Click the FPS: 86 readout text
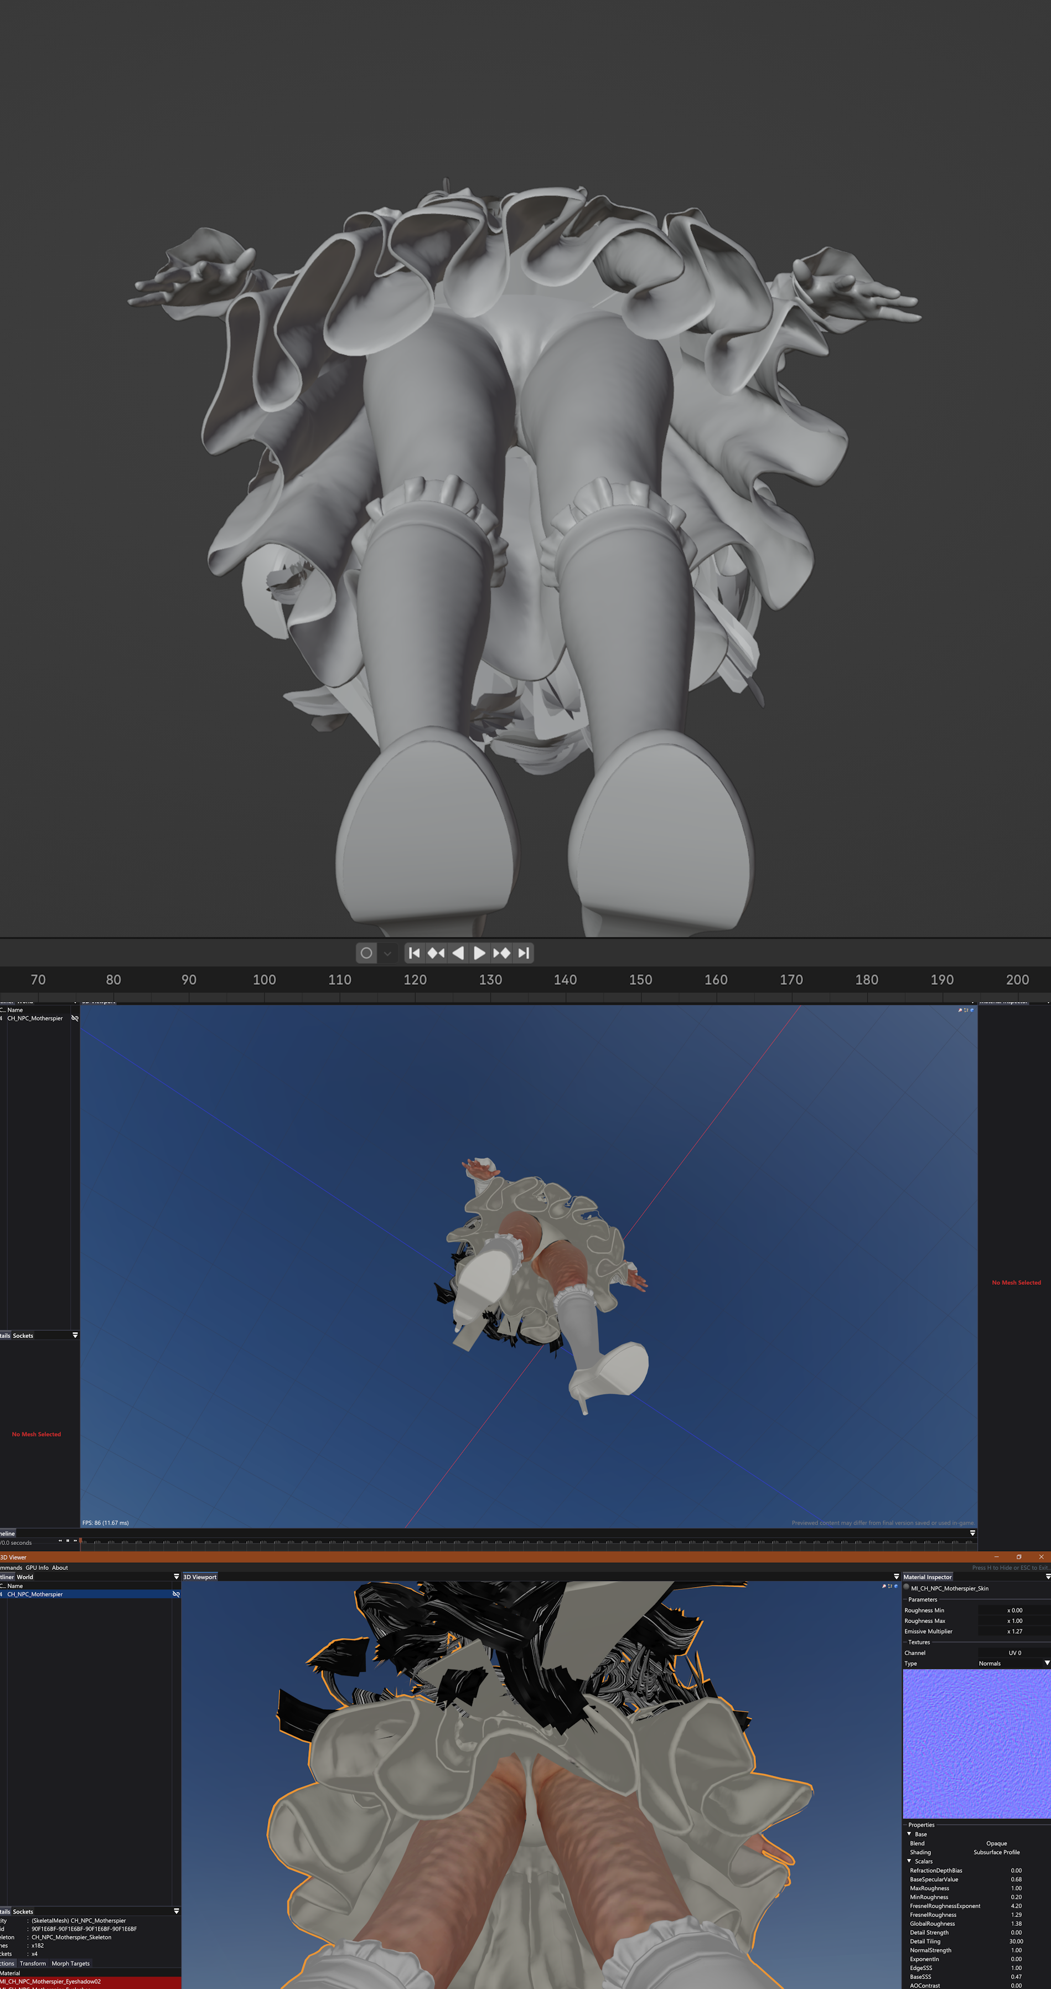Image resolution: width=1051 pixels, height=1989 pixels. (106, 1523)
